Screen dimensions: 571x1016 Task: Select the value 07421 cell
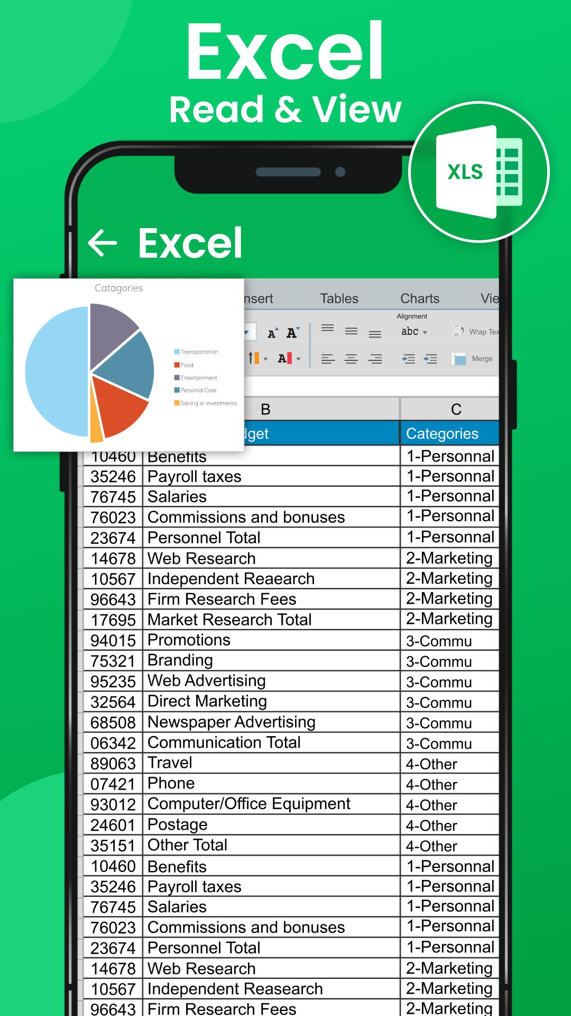click(113, 784)
